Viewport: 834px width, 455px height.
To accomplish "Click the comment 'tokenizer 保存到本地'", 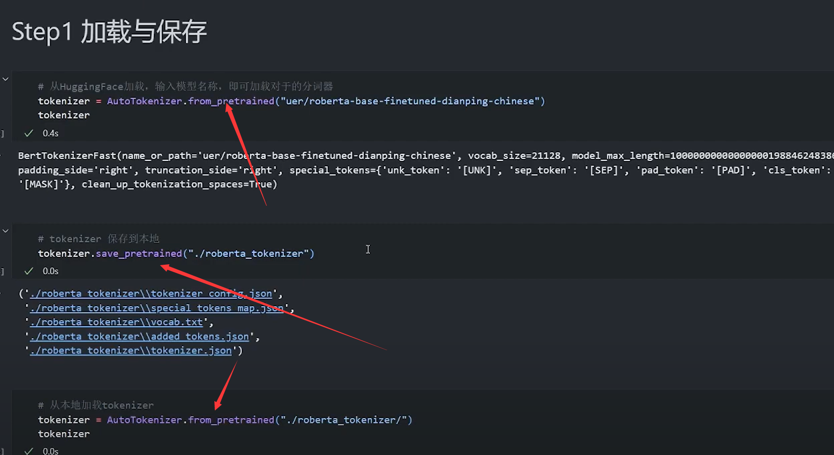I will (98, 239).
